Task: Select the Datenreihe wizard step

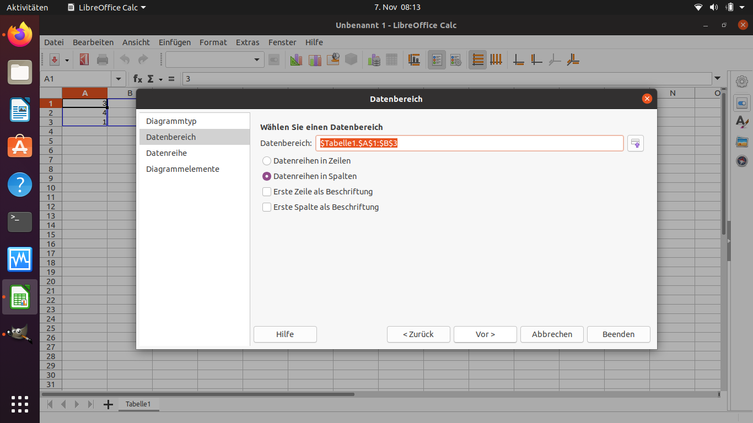Action: click(195, 153)
